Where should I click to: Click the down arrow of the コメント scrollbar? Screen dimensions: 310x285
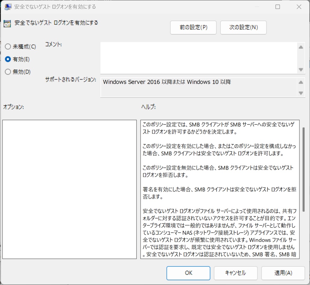(301, 69)
